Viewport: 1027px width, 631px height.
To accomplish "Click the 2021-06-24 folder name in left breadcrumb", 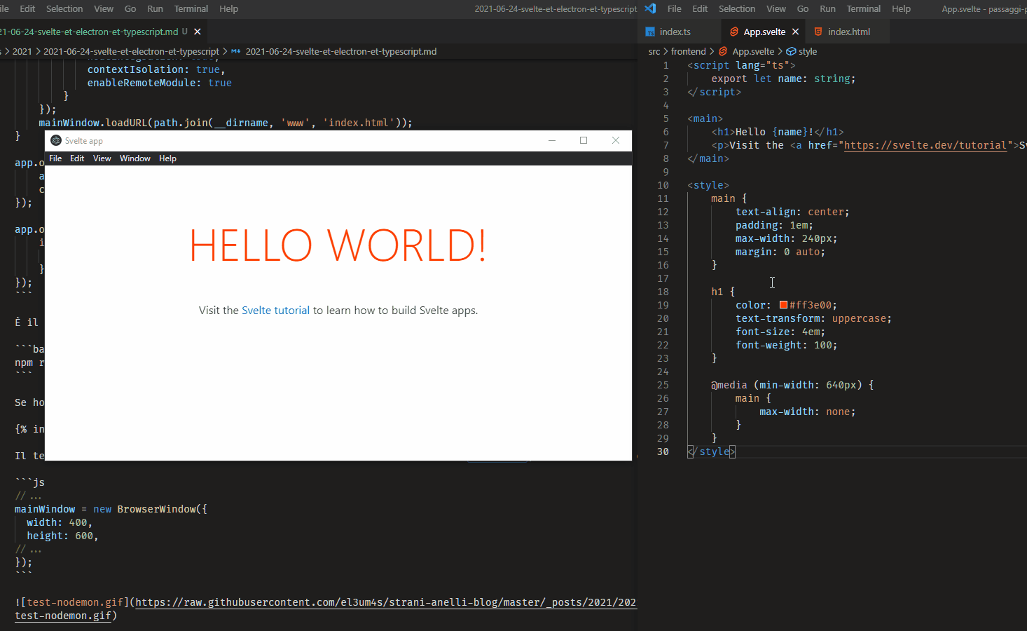I will pyautogui.click(x=131, y=51).
